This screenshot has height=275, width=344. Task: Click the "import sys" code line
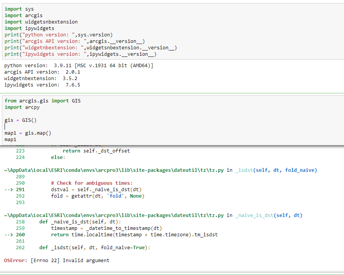19,9
